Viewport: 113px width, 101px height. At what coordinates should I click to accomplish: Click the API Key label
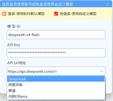(x=14, y=45)
